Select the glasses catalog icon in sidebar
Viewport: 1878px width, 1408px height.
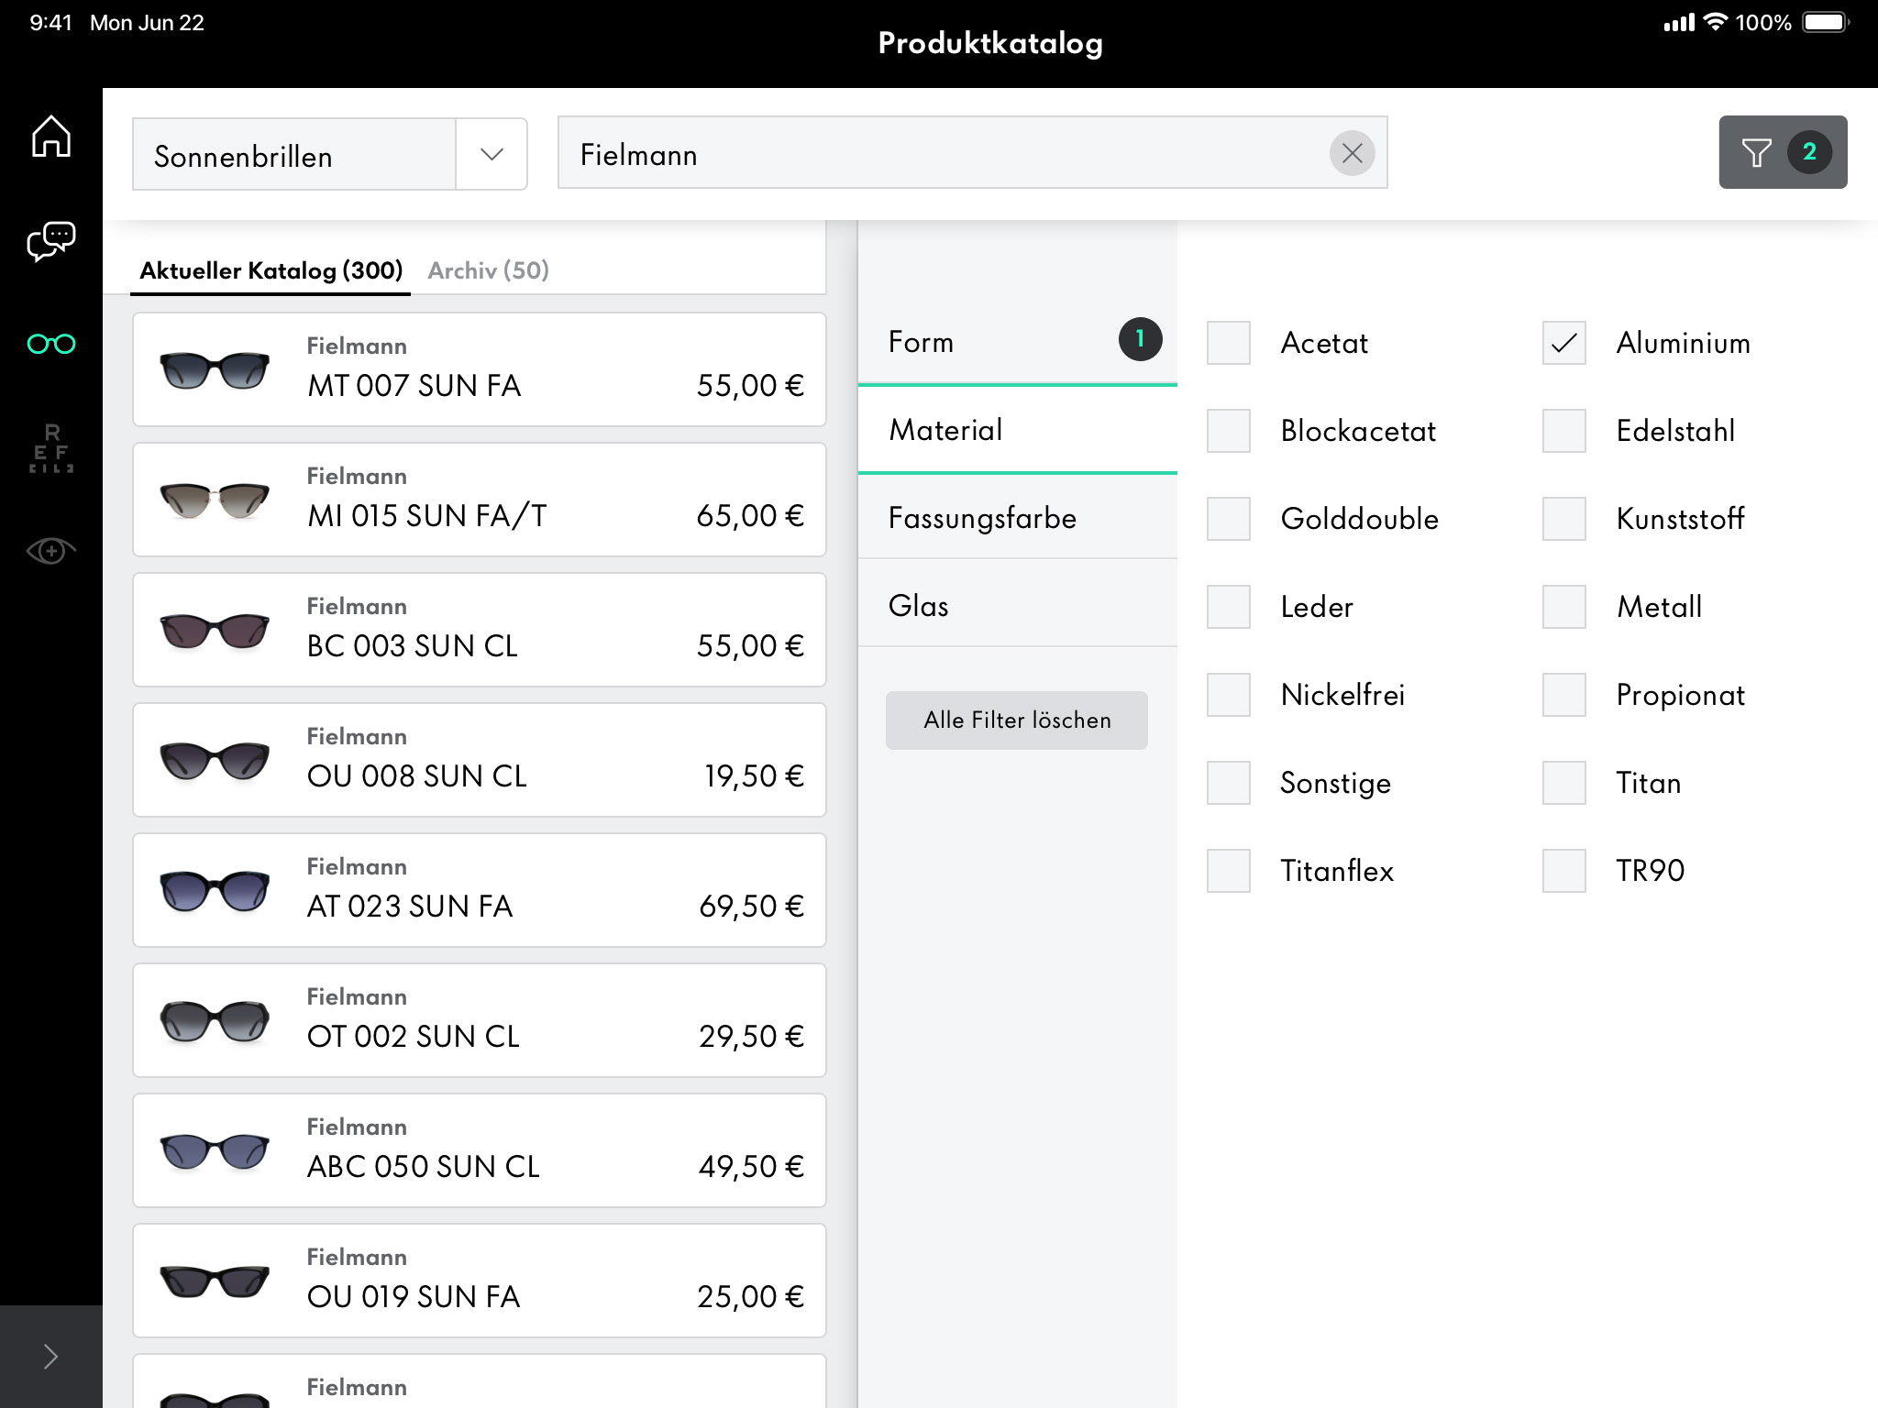click(x=51, y=344)
